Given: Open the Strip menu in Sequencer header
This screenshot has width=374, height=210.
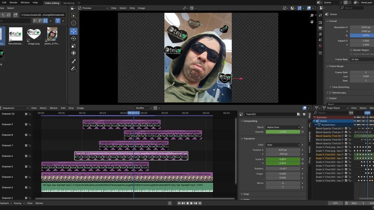Looking at the screenshot, I should click(x=71, y=108).
